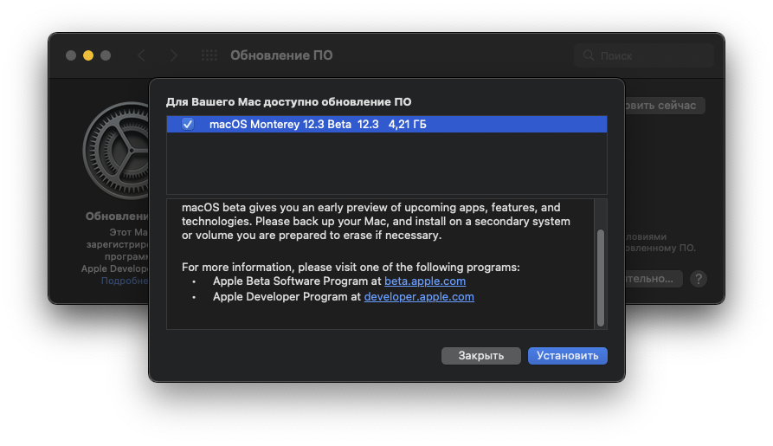This screenshot has width=773, height=446.
Task: Open the beta.apple.com link
Action: (x=425, y=281)
